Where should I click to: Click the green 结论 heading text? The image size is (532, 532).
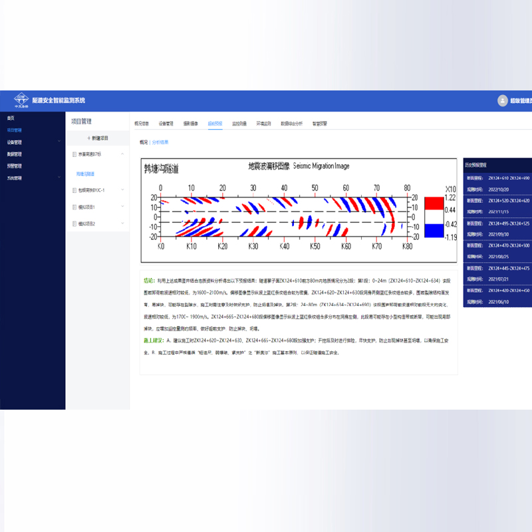pyautogui.click(x=149, y=280)
